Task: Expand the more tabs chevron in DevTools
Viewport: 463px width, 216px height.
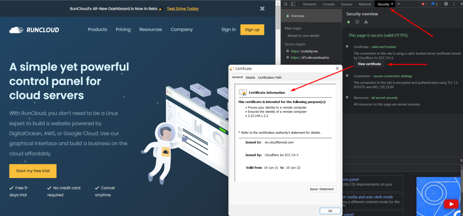Action: (x=399, y=4)
